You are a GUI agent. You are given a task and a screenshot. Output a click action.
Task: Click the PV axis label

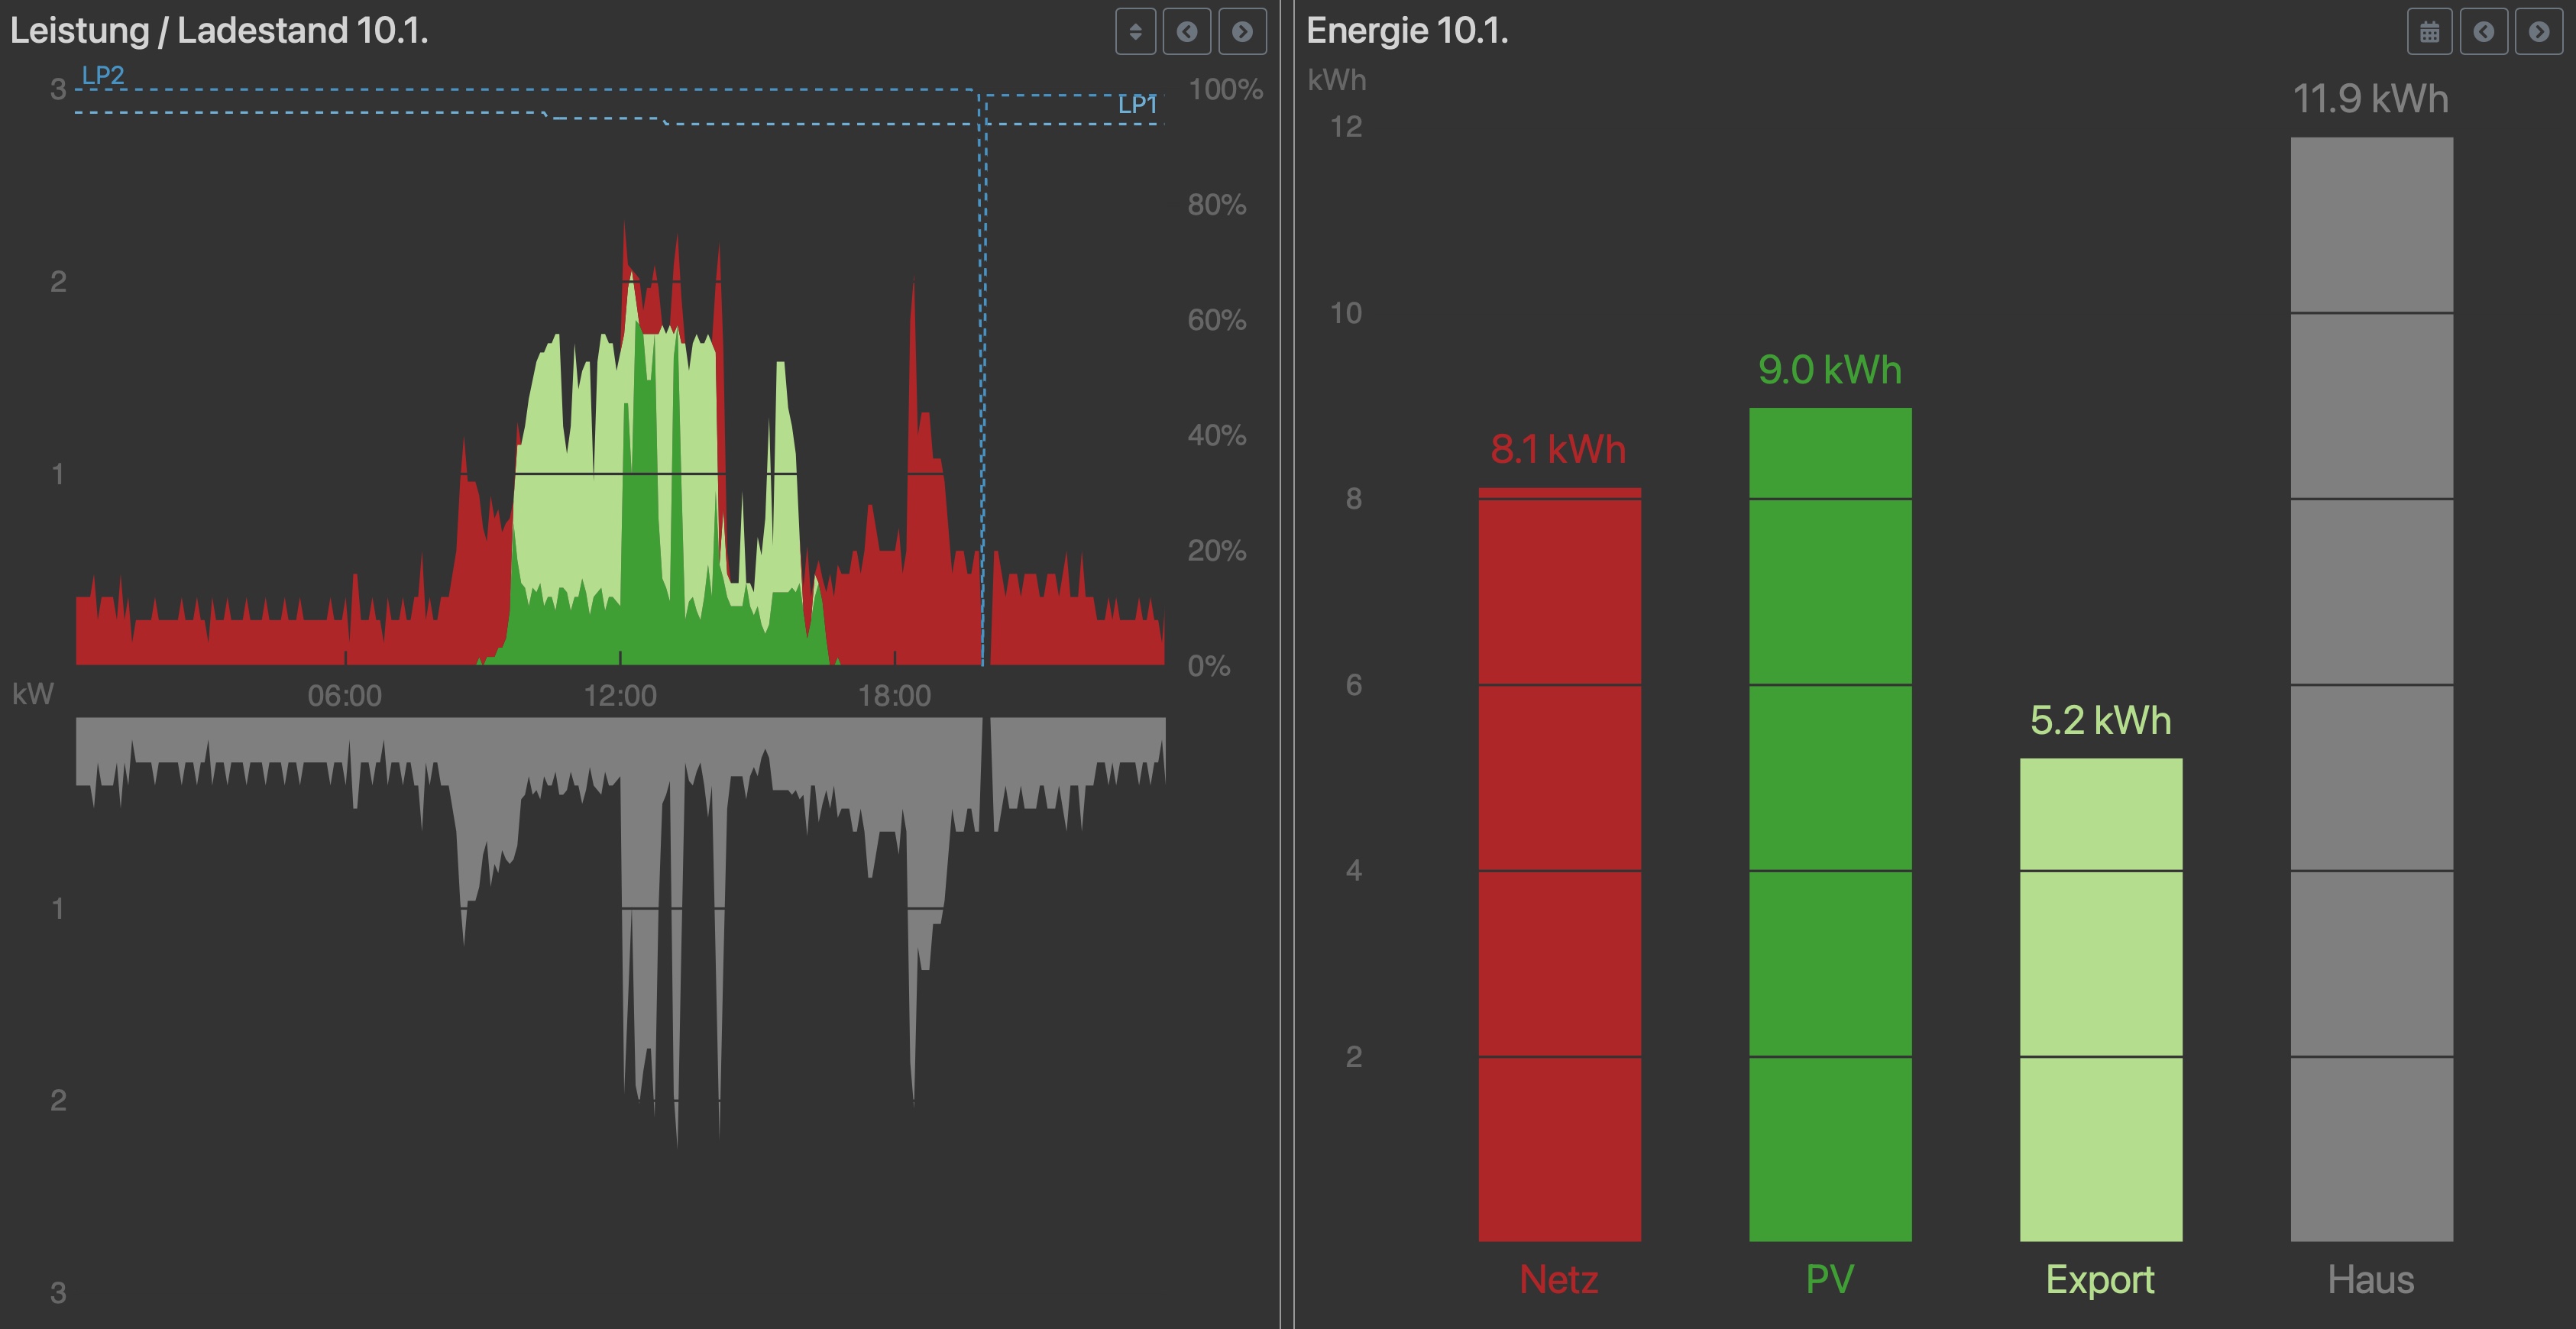1830,1279
